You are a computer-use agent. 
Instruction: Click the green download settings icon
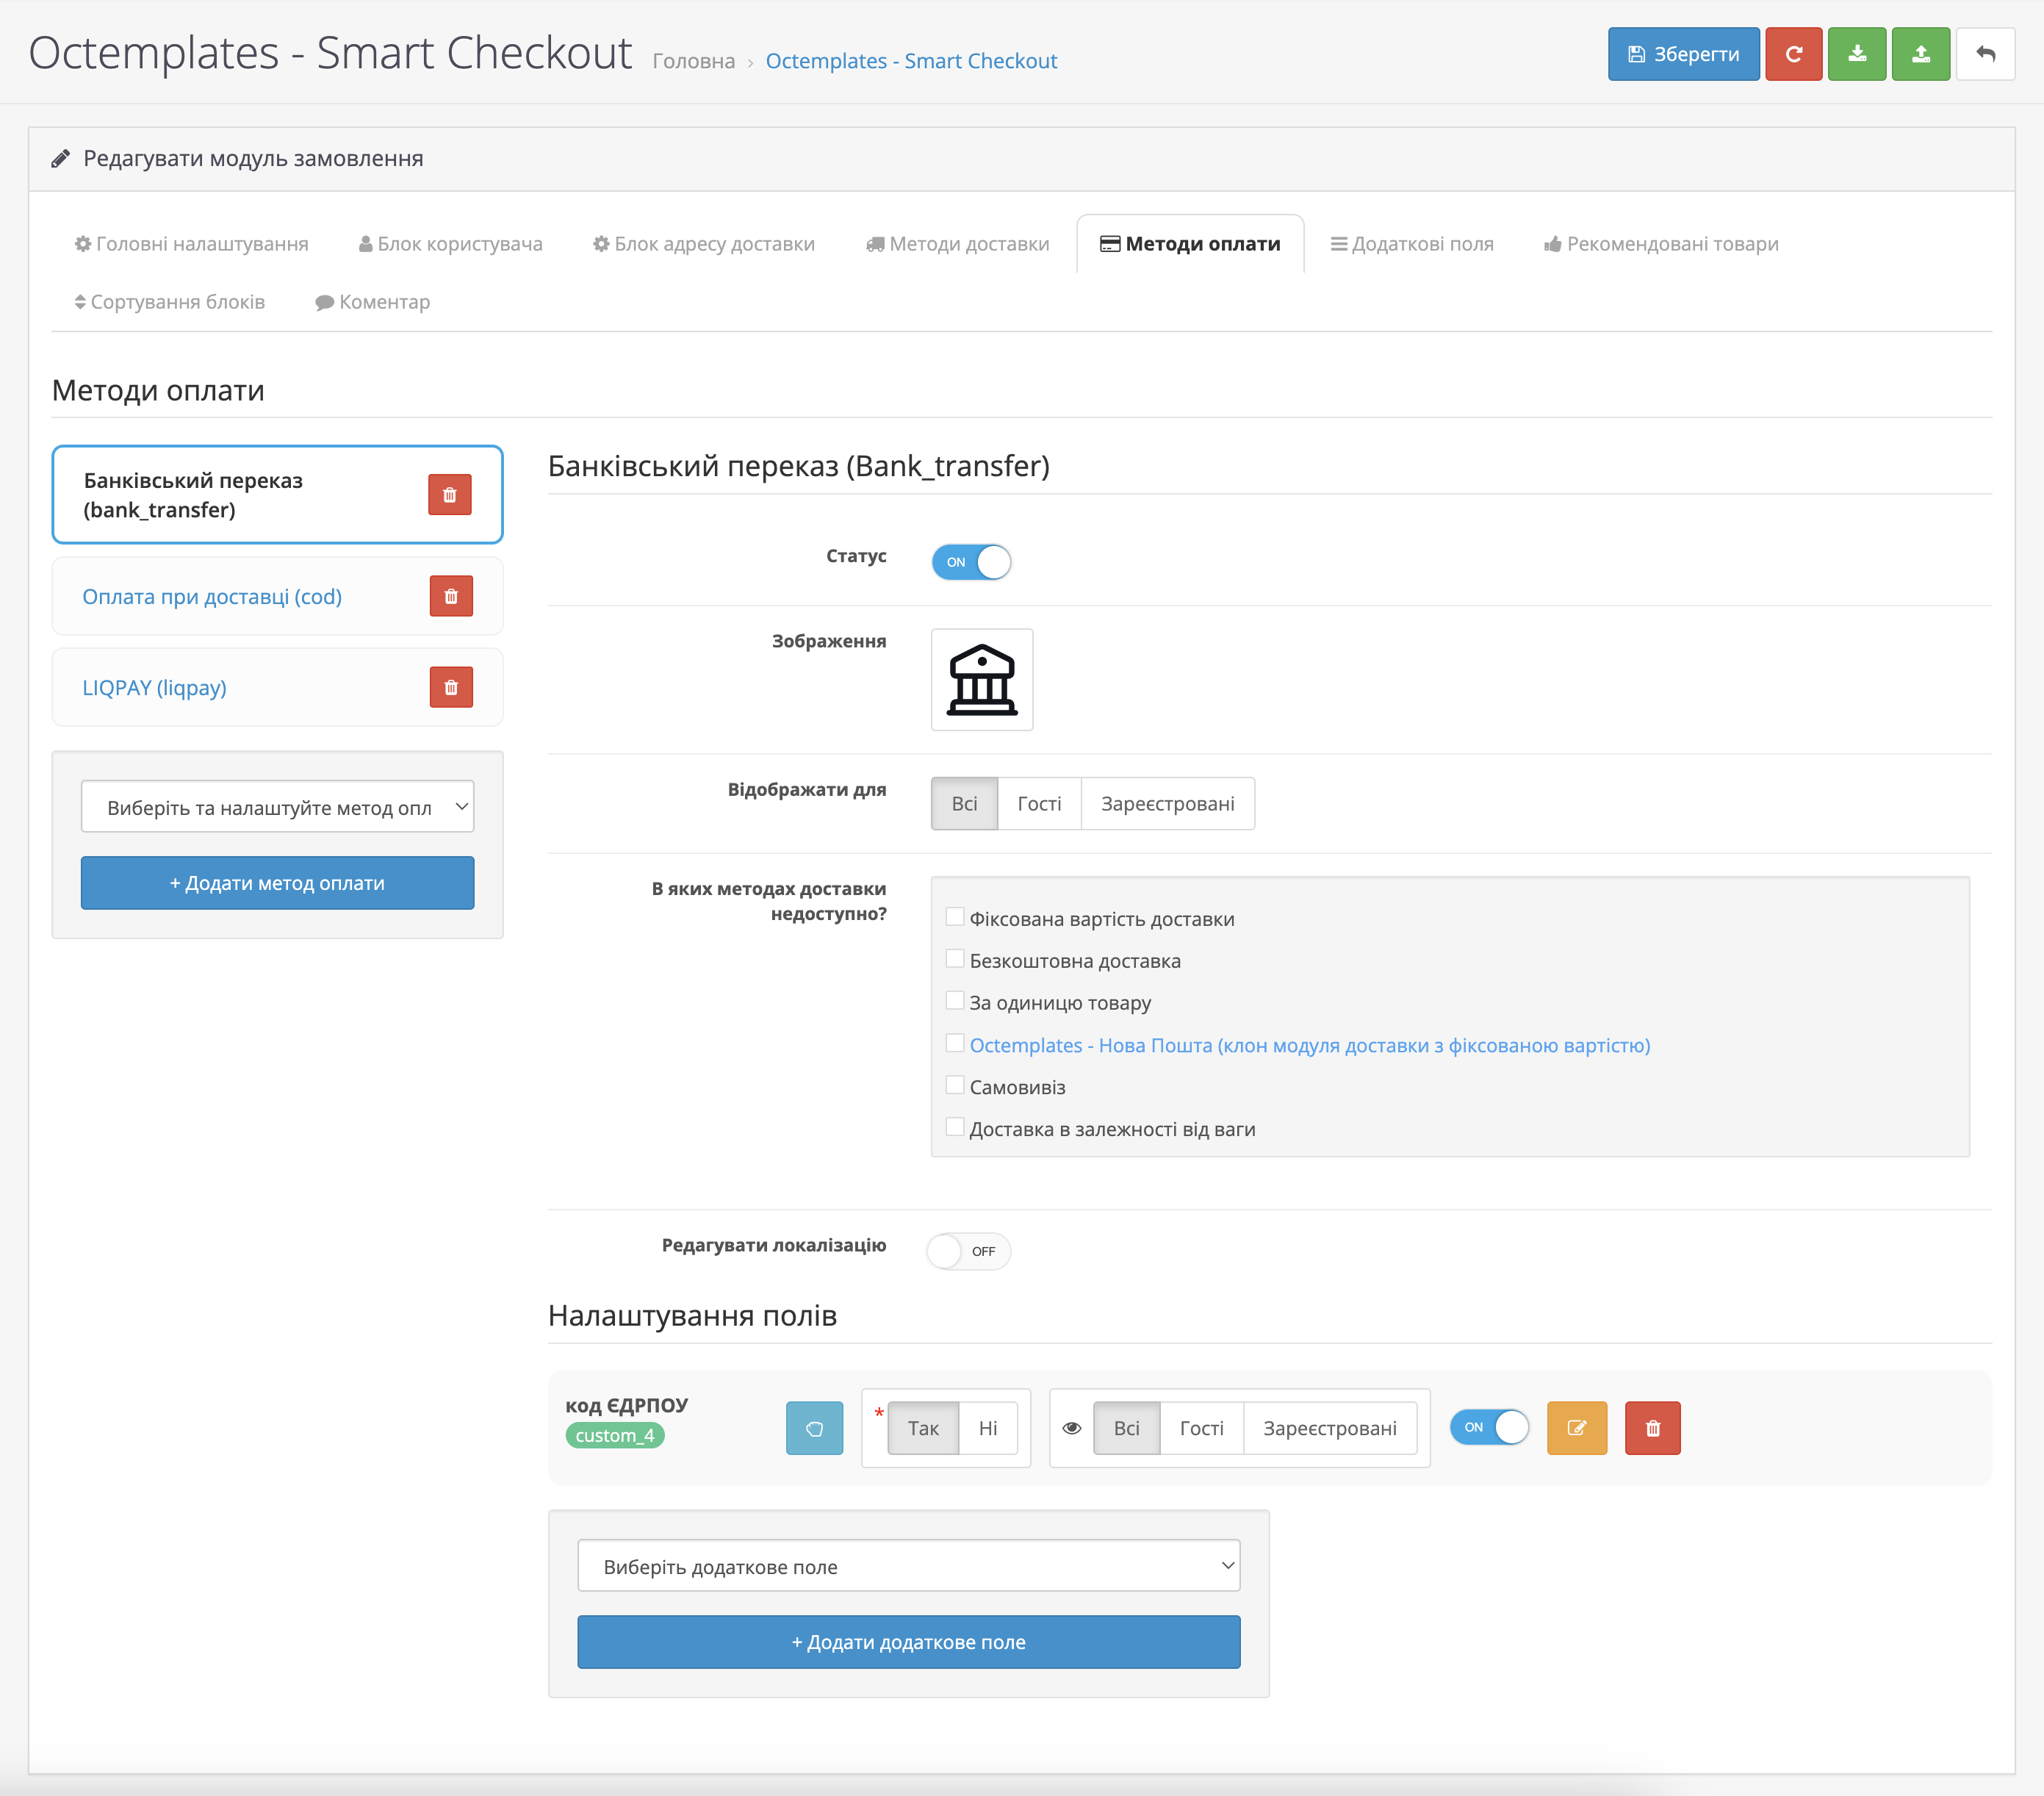(x=1856, y=54)
